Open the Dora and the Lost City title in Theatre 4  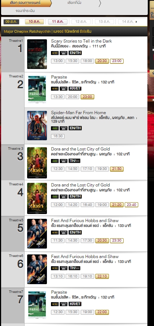[x=81, y=185]
